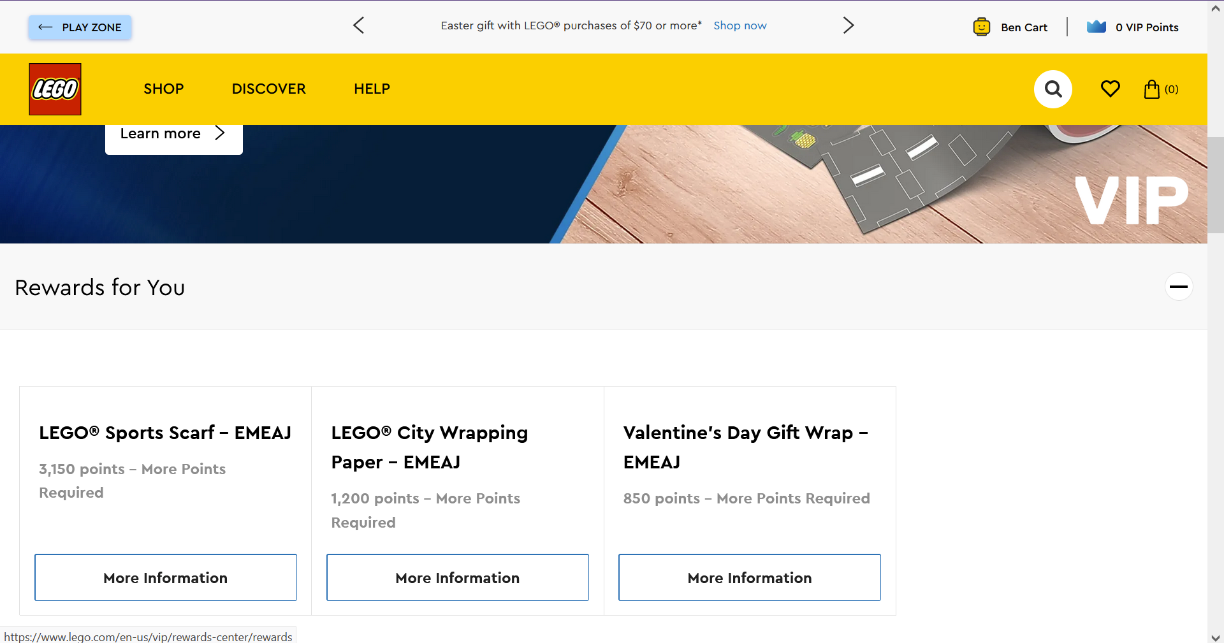
Task: Open the Ben Cart account menu
Action: pyautogui.click(x=1010, y=27)
